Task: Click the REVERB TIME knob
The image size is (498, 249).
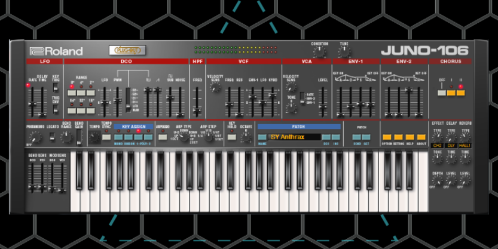Action: point(465,159)
